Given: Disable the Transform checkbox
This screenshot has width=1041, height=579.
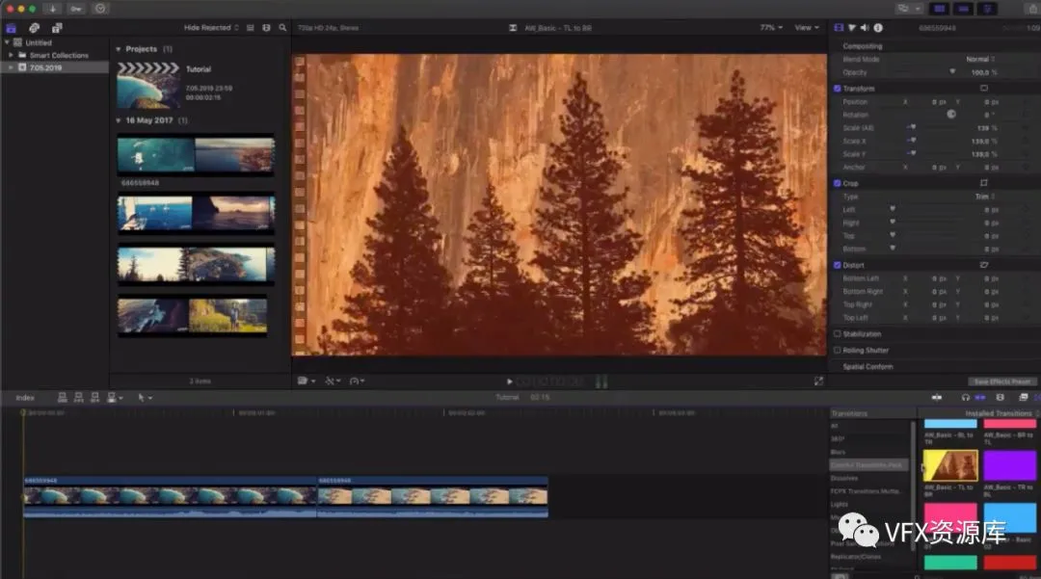Looking at the screenshot, I should 837,89.
